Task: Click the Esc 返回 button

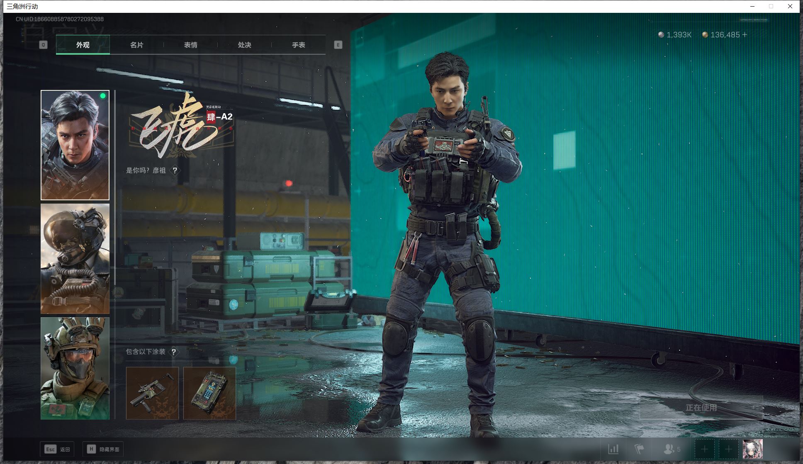Action: (x=57, y=449)
